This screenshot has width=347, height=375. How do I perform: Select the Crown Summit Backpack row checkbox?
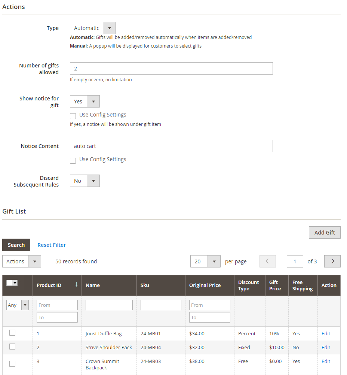pyautogui.click(x=12, y=363)
